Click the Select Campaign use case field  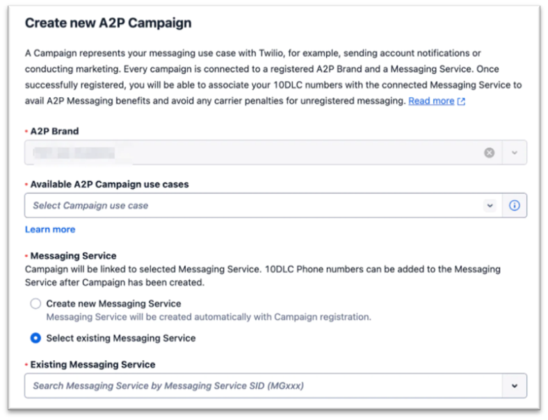[x=250, y=205]
